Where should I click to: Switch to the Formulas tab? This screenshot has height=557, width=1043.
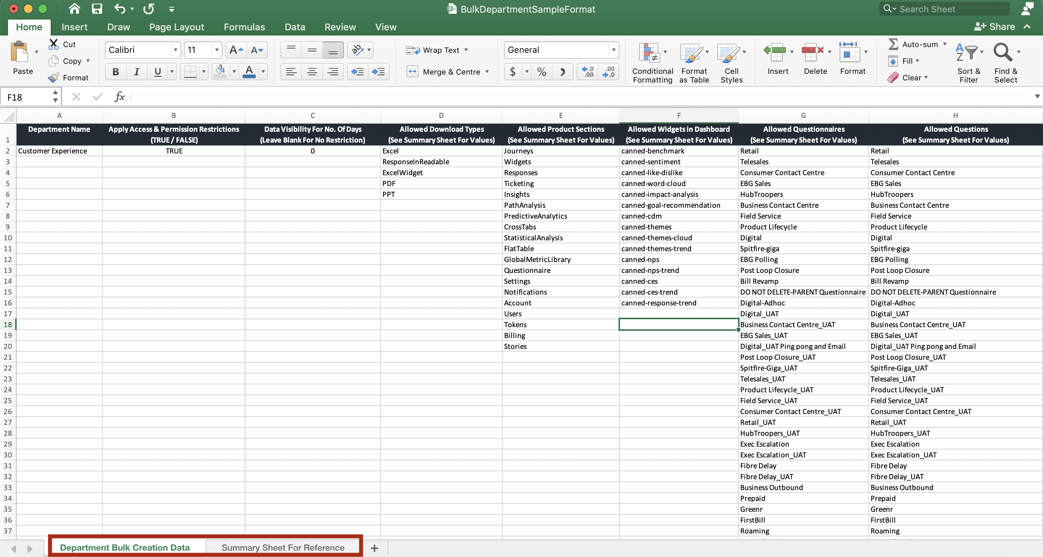tap(244, 27)
